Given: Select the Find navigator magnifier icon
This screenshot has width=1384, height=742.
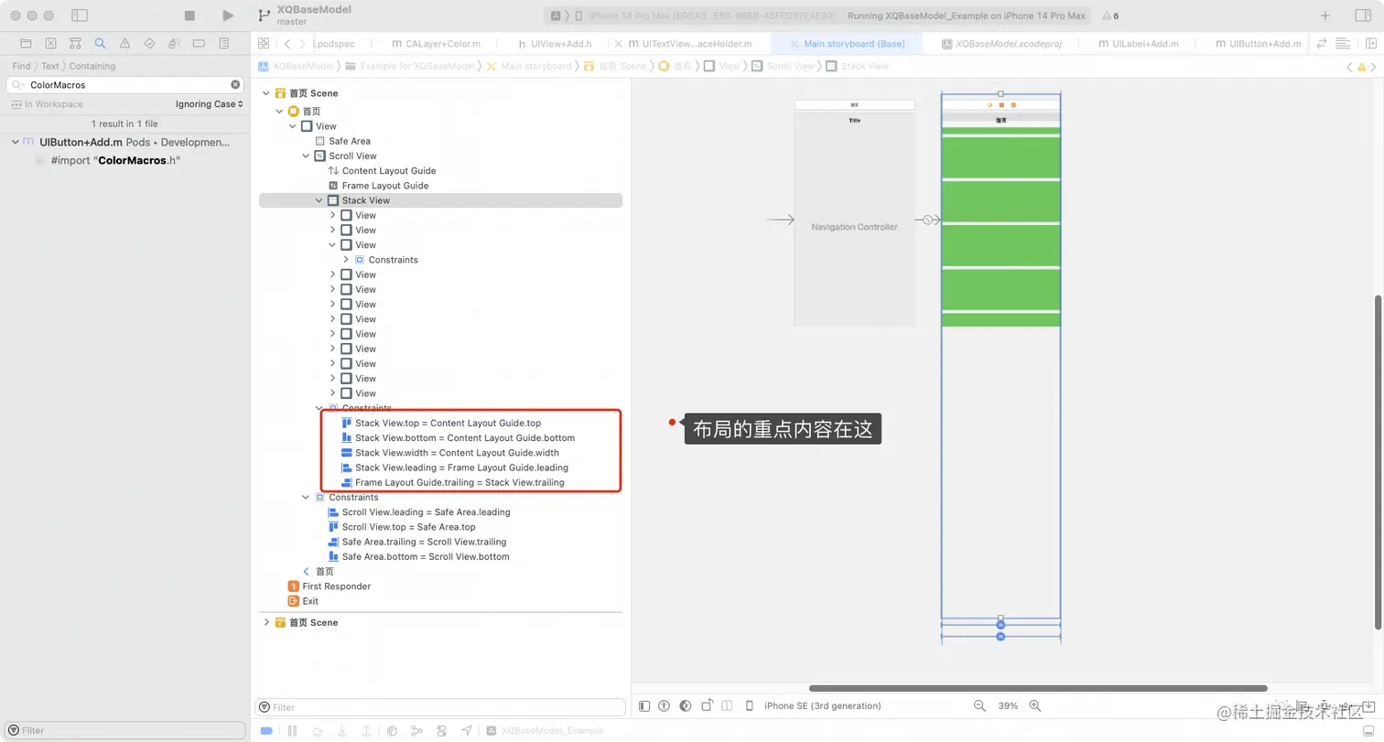Looking at the screenshot, I should (x=100, y=43).
